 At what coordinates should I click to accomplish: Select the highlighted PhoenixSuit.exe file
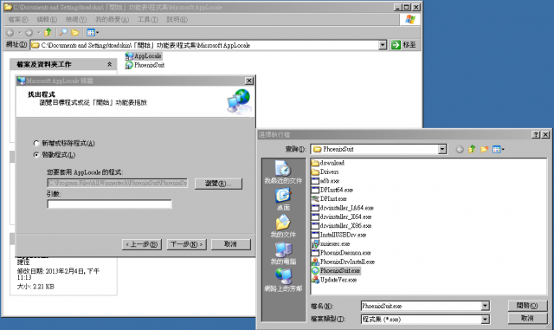click(x=336, y=270)
